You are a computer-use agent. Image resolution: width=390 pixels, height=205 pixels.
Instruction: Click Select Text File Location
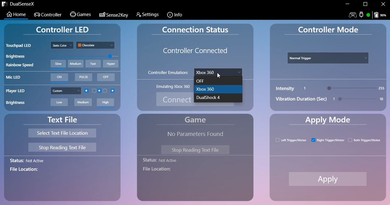pyautogui.click(x=62, y=133)
